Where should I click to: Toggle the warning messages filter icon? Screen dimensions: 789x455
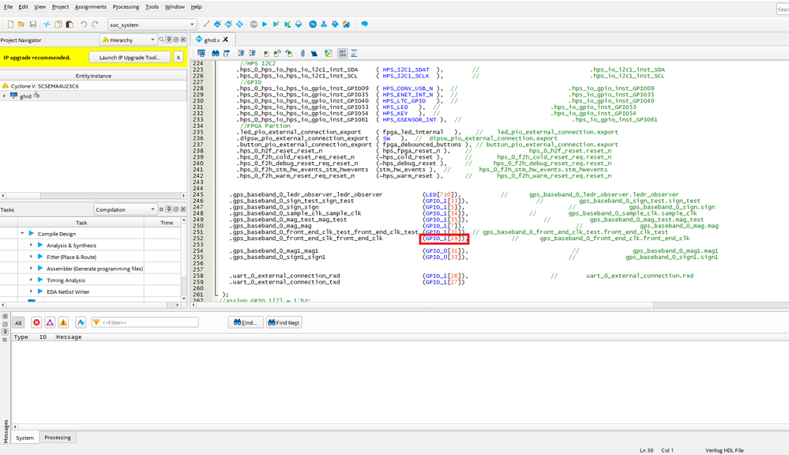(62, 322)
